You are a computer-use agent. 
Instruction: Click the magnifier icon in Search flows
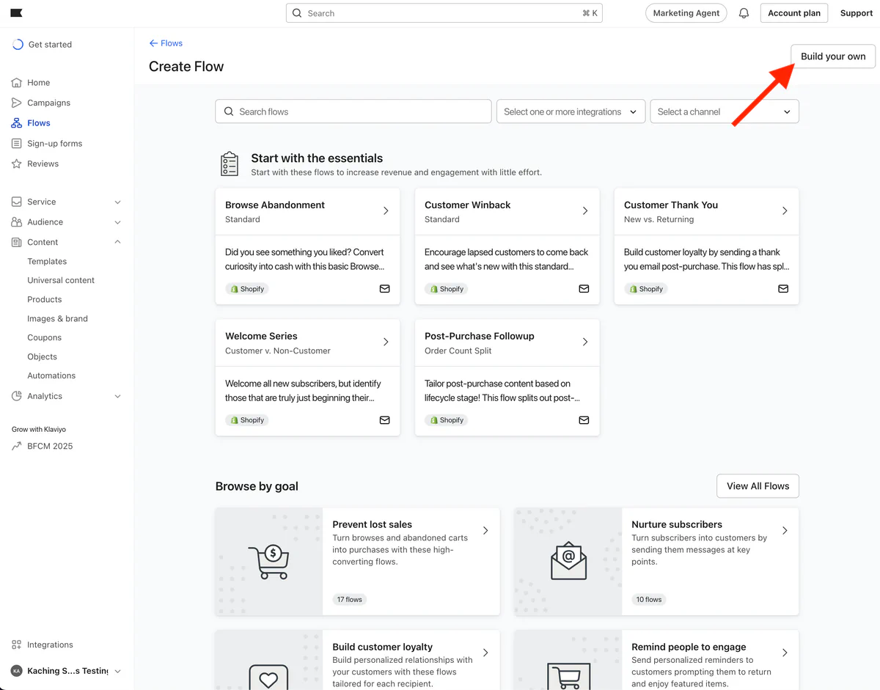click(229, 111)
